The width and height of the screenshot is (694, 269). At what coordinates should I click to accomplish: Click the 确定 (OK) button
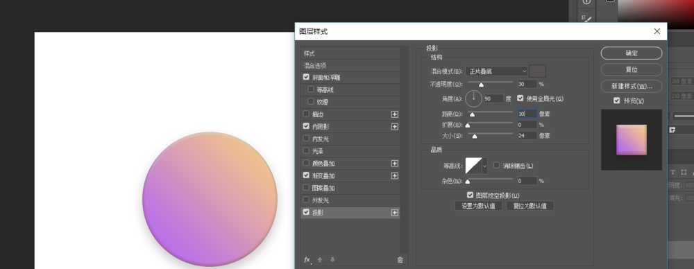(631, 53)
